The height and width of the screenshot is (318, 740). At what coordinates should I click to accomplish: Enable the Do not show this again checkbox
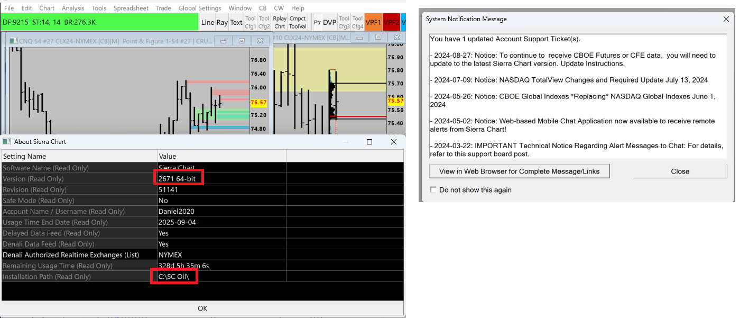click(433, 190)
